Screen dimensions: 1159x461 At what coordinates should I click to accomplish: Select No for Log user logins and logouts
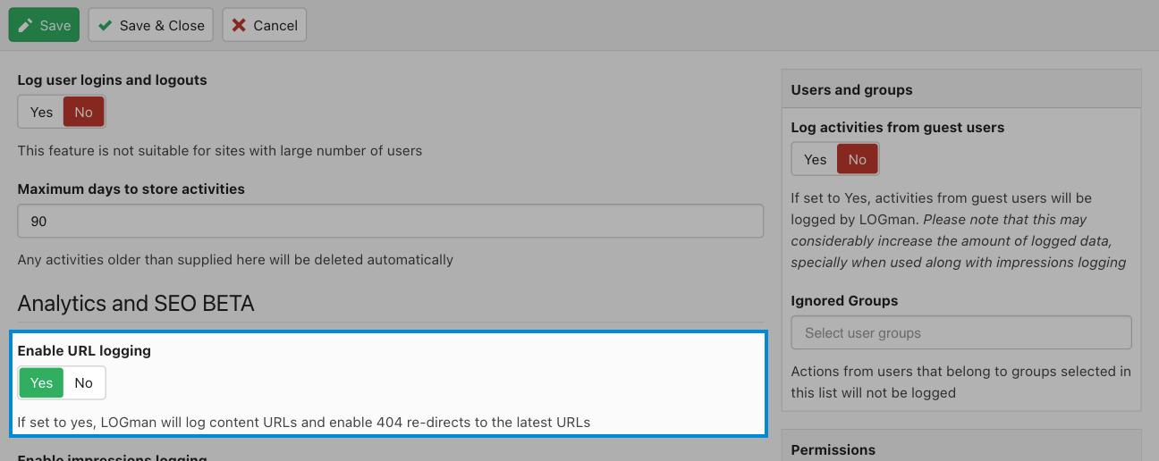tap(84, 112)
